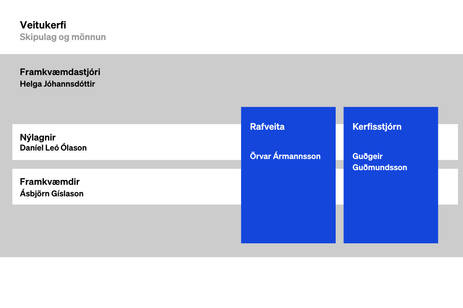Click Nýlagnir row right of Kerfisstjórn card
This screenshot has width=463, height=308.
tap(448, 142)
